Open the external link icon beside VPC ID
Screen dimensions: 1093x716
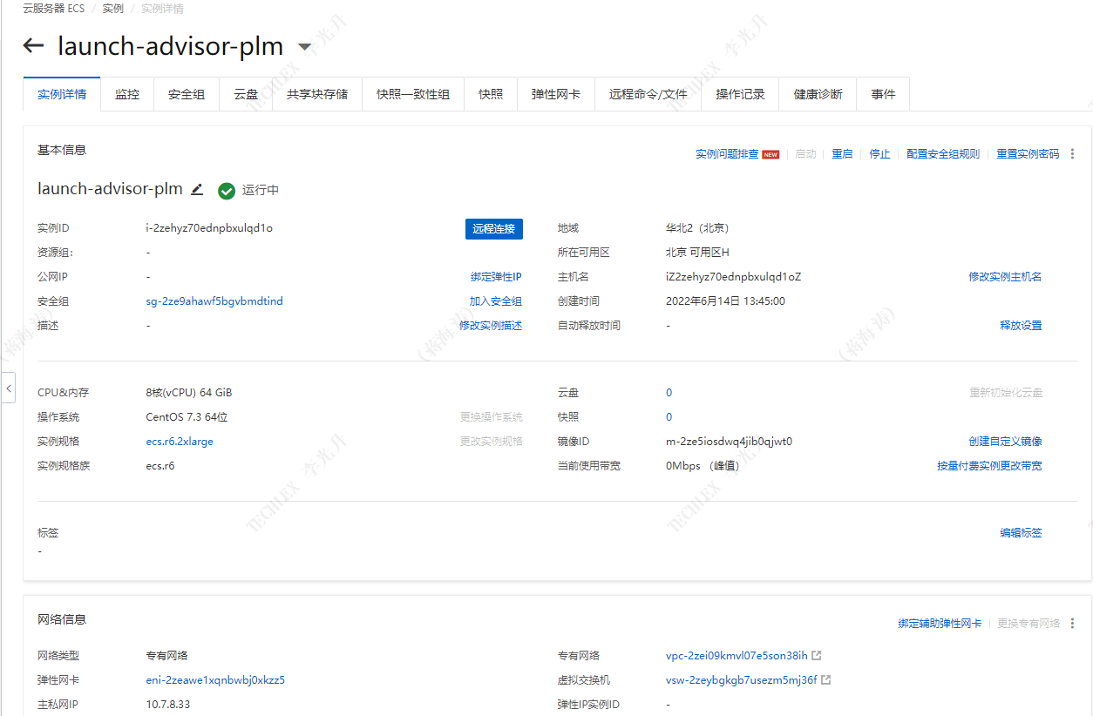(817, 656)
